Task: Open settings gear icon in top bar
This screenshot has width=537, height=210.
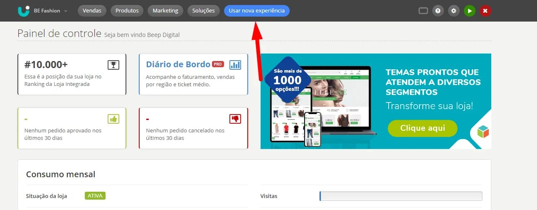Action: pyautogui.click(x=454, y=11)
